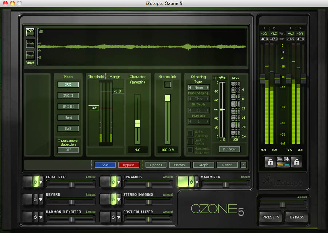Open the Dynamics module dropdown arrow

[118, 182]
